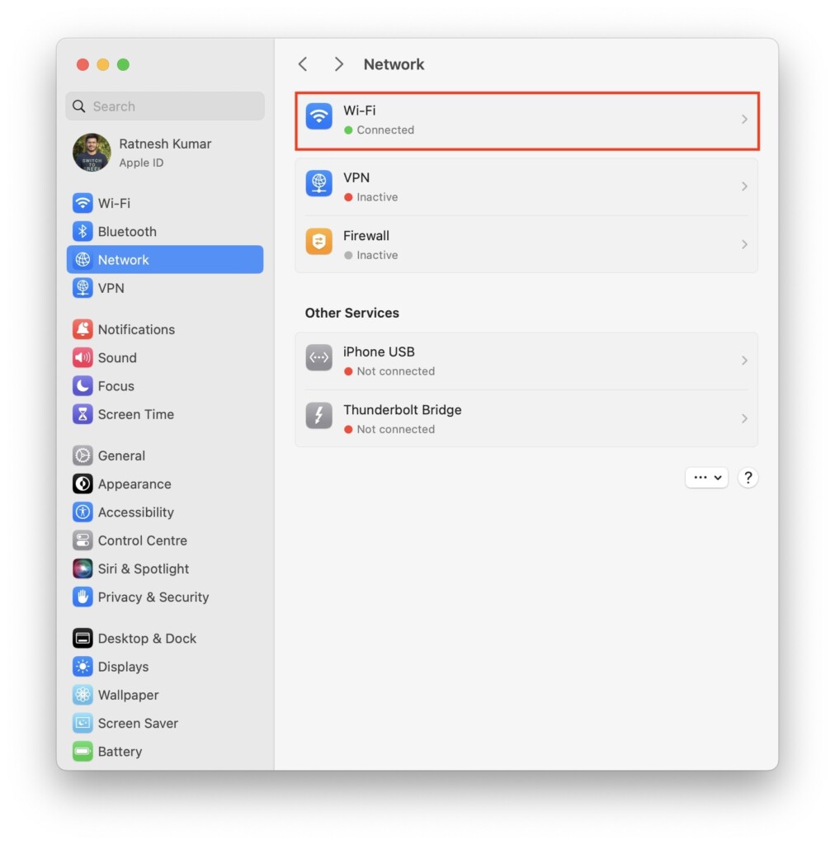Click "Not connected" under Thunderbolt Bridge
Viewport: 835px width, 845px height.
click(395, 429)
